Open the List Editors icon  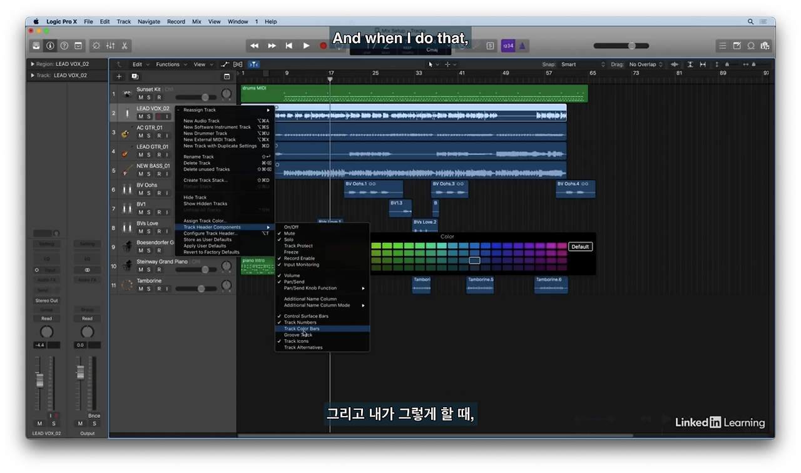(x=722, y=46)
